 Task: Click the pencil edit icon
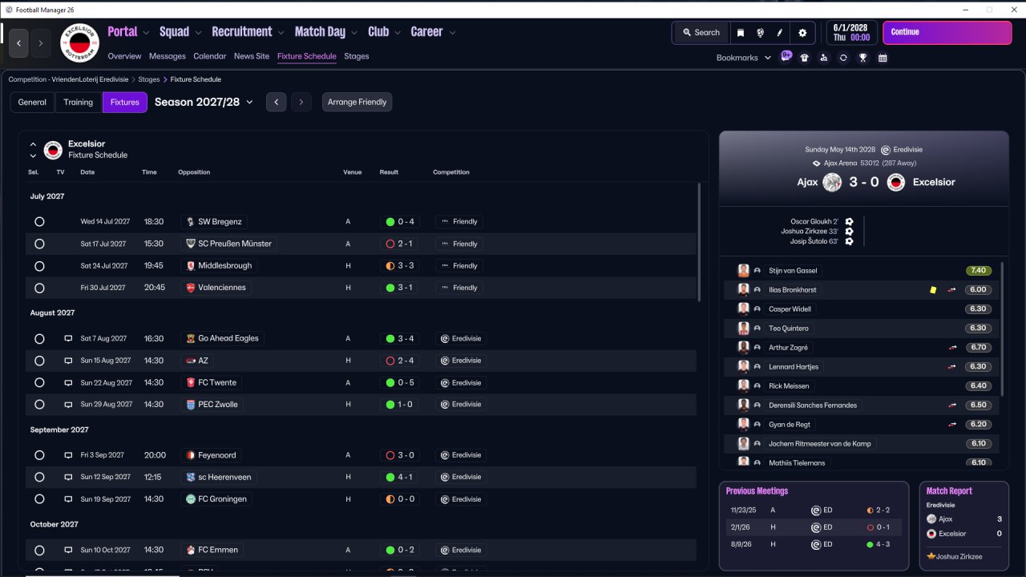[x=780, y=33]
